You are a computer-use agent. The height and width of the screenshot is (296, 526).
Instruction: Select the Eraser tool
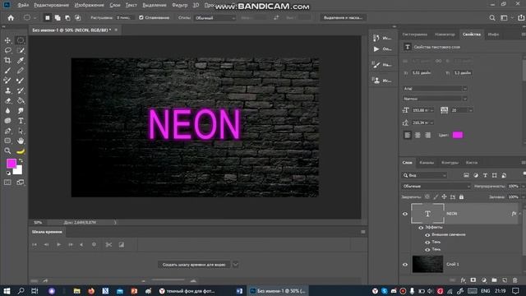[x=7, y=100]
